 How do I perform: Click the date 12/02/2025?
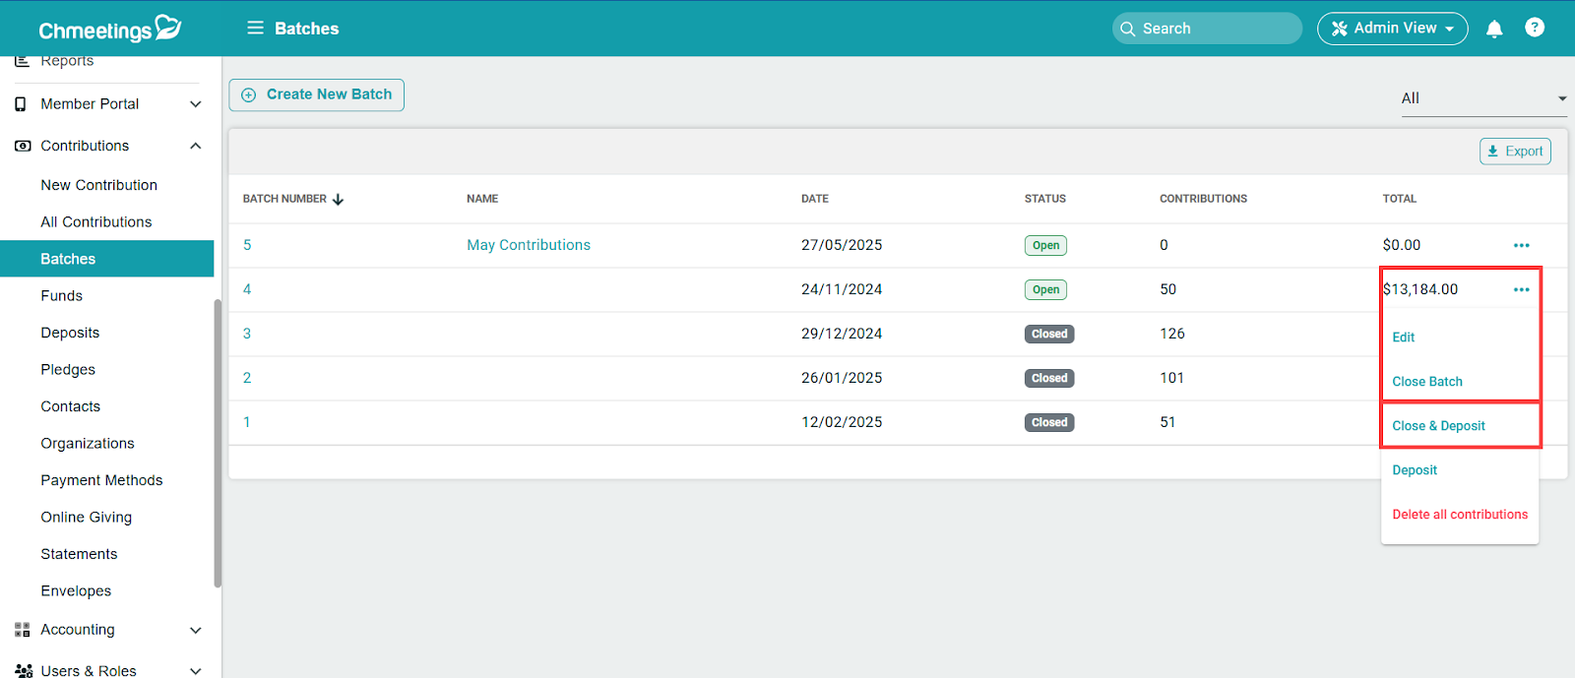tap(842, 422)
